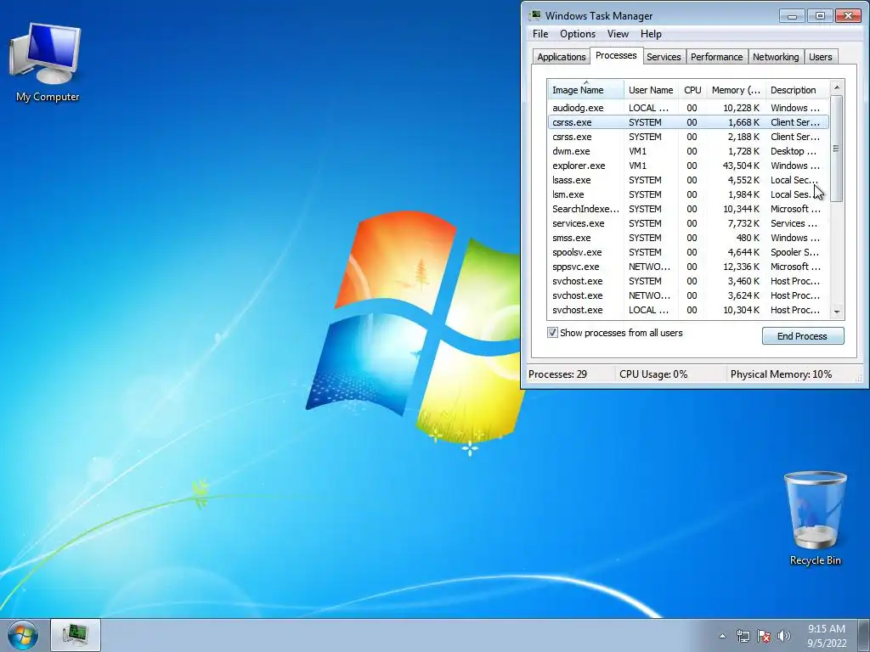
Task: Click the End Process button
Action: coord(802,336)
